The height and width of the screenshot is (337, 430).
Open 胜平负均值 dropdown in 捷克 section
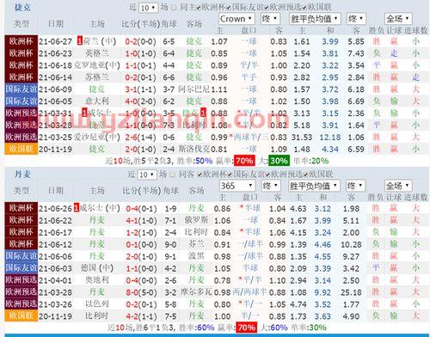(315, 19)
